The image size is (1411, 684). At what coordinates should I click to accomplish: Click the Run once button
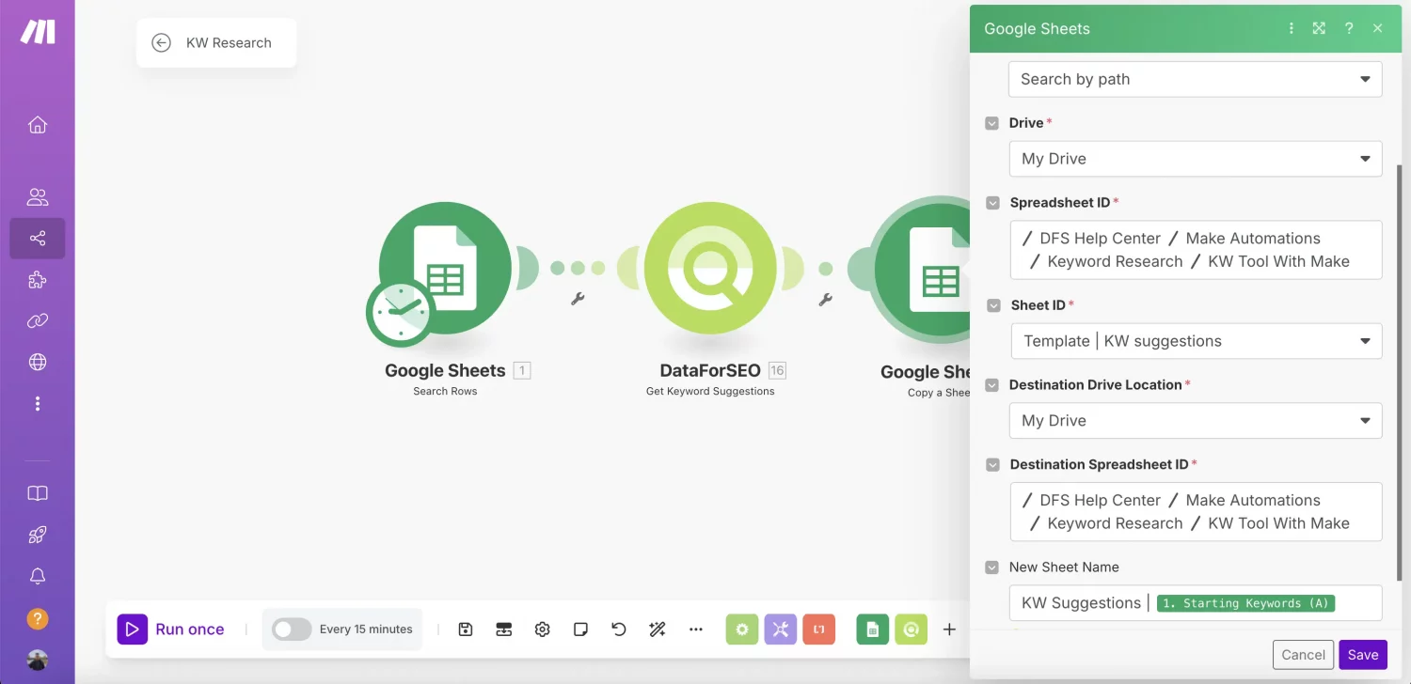point(171,630)
